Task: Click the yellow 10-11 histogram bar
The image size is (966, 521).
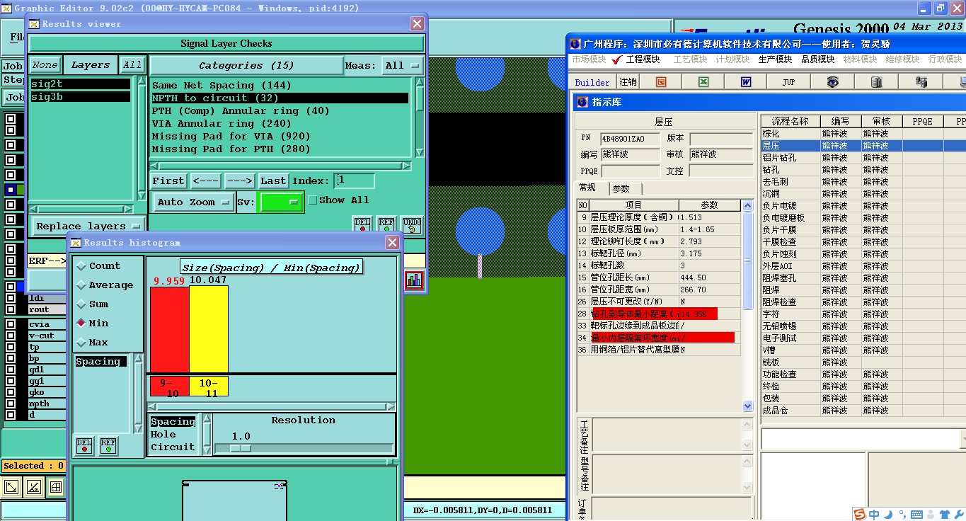Action: pyautogui.click(x=209, y=329)
